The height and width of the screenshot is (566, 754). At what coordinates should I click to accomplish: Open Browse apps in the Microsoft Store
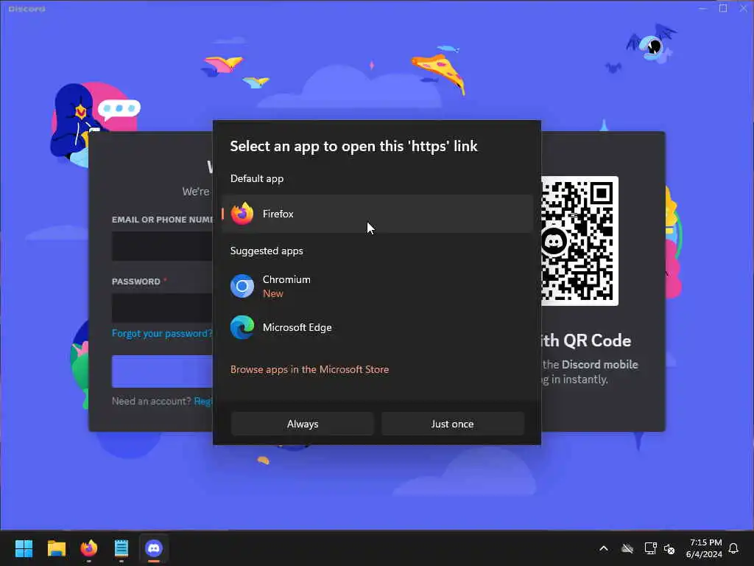(310, 369)
